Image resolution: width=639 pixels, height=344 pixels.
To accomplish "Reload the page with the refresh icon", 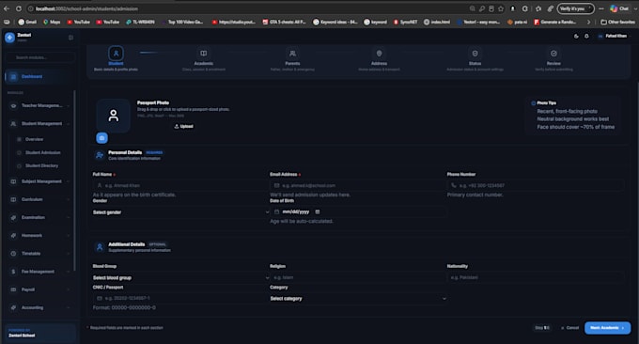I will [x=19, y=8].
